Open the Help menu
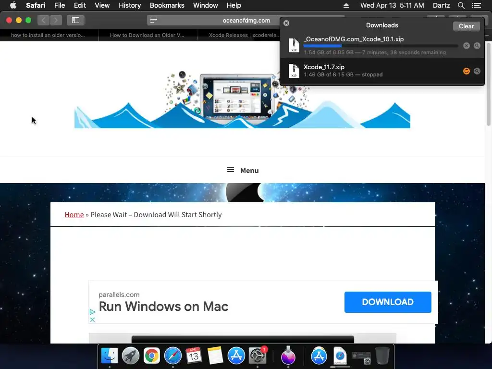 (234, 5)
